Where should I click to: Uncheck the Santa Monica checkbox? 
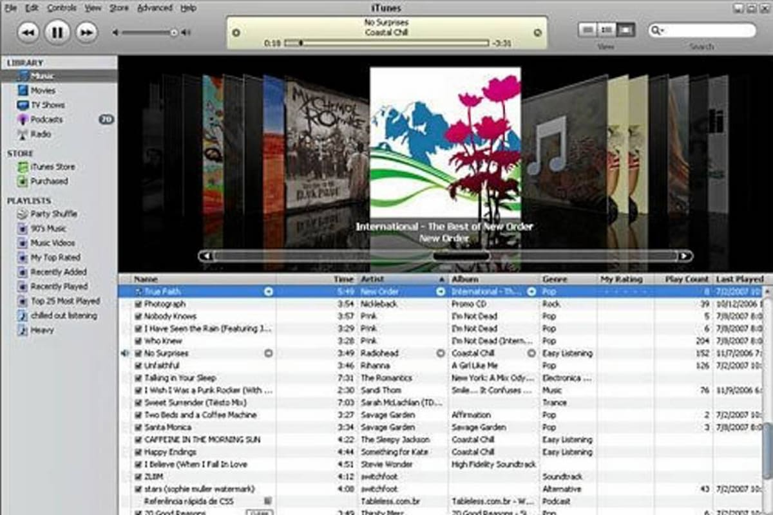pyautogui.click(x=138, y=427)
